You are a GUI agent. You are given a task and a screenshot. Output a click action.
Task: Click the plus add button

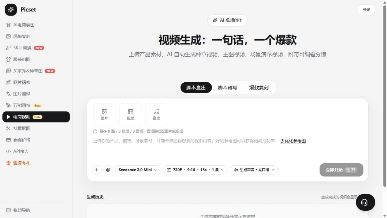point(97,170)
